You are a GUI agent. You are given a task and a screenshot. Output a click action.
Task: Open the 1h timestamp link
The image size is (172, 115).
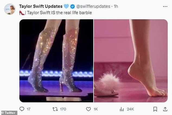tap(116, 6)
